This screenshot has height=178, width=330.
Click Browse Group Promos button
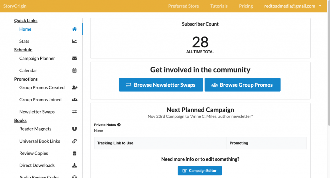pyautogui.click(x=242, y=85)
